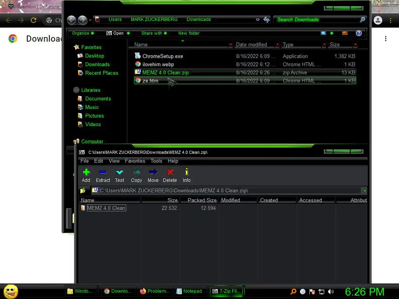
Task: Select ChromeSetup.exe file icon
Action: [x=138, y=56]
